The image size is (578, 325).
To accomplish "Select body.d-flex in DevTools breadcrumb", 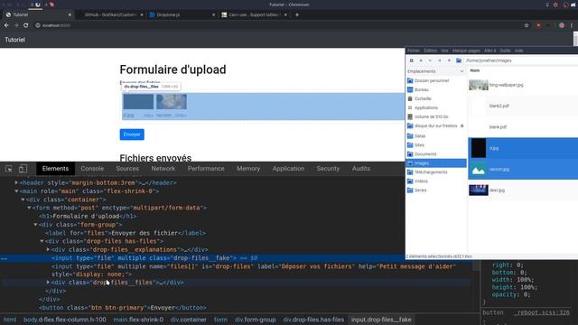I will 64,320.
